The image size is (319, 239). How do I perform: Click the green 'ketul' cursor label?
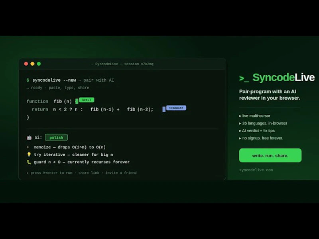pyautogui.click(x=87, y=100)
